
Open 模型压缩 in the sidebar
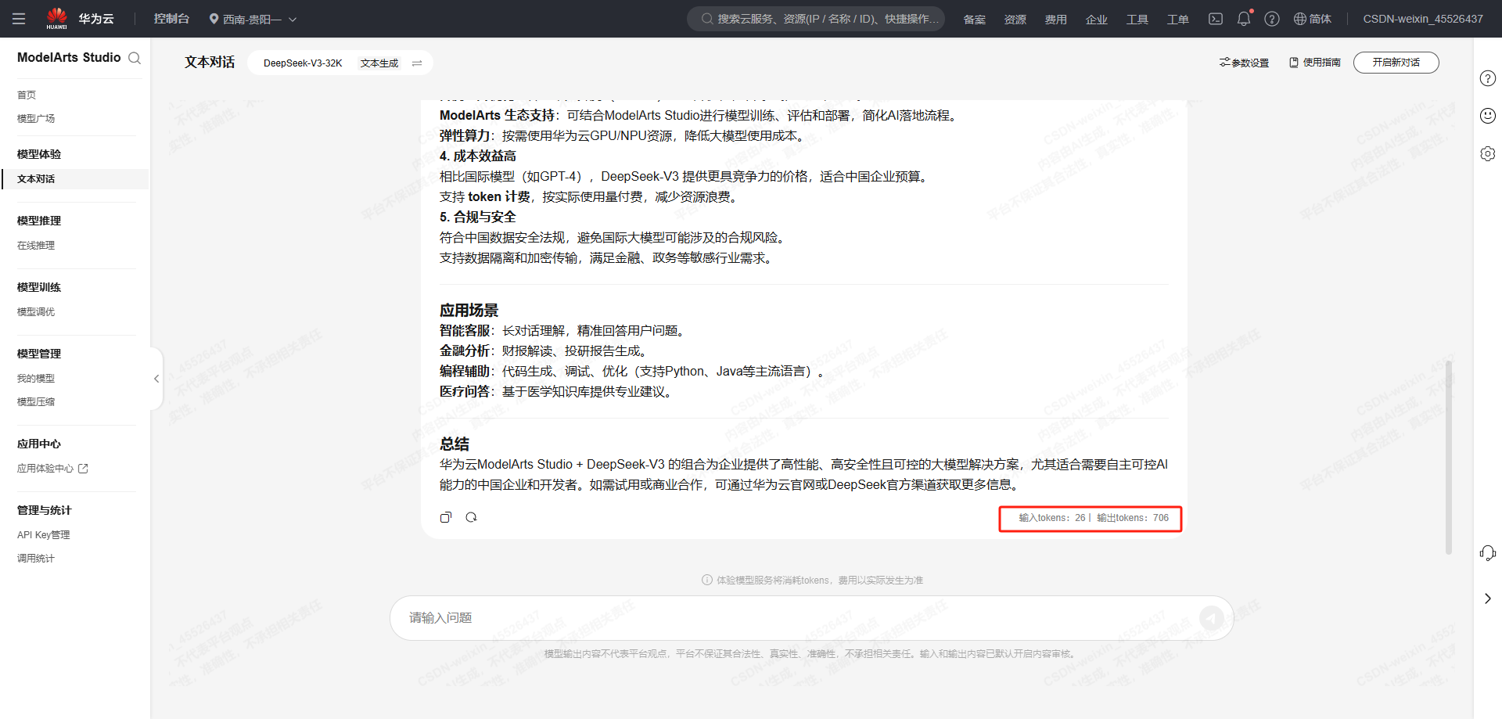36,402
